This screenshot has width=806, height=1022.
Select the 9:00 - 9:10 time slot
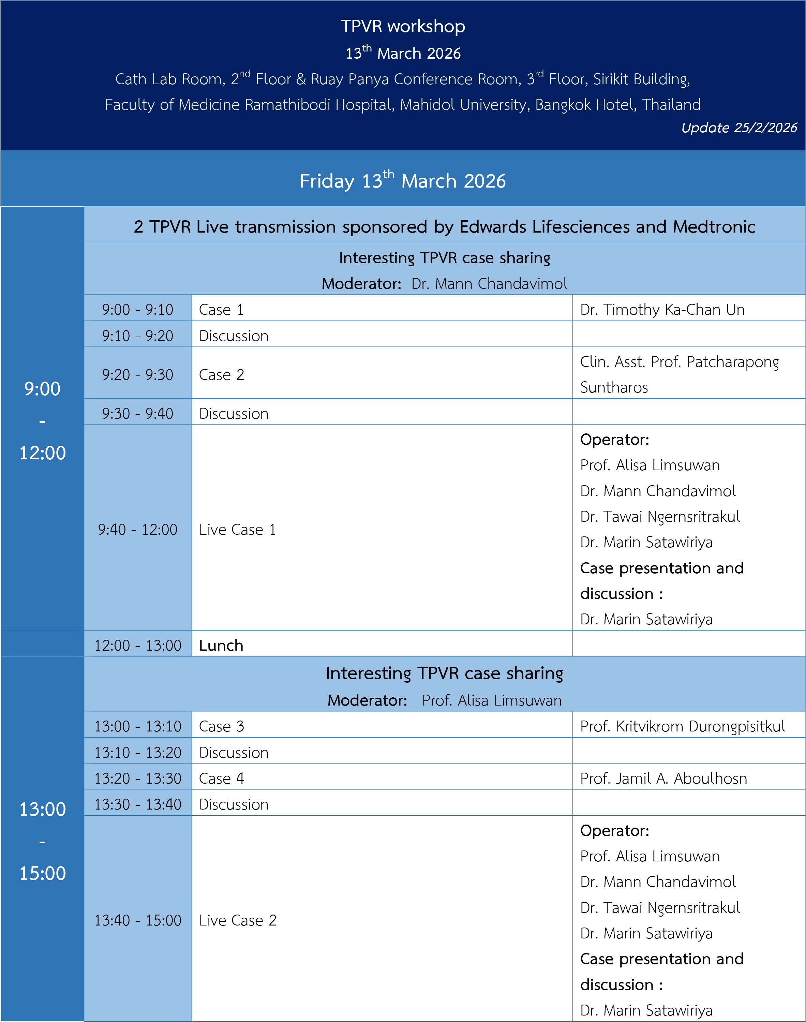coord(138,310)
